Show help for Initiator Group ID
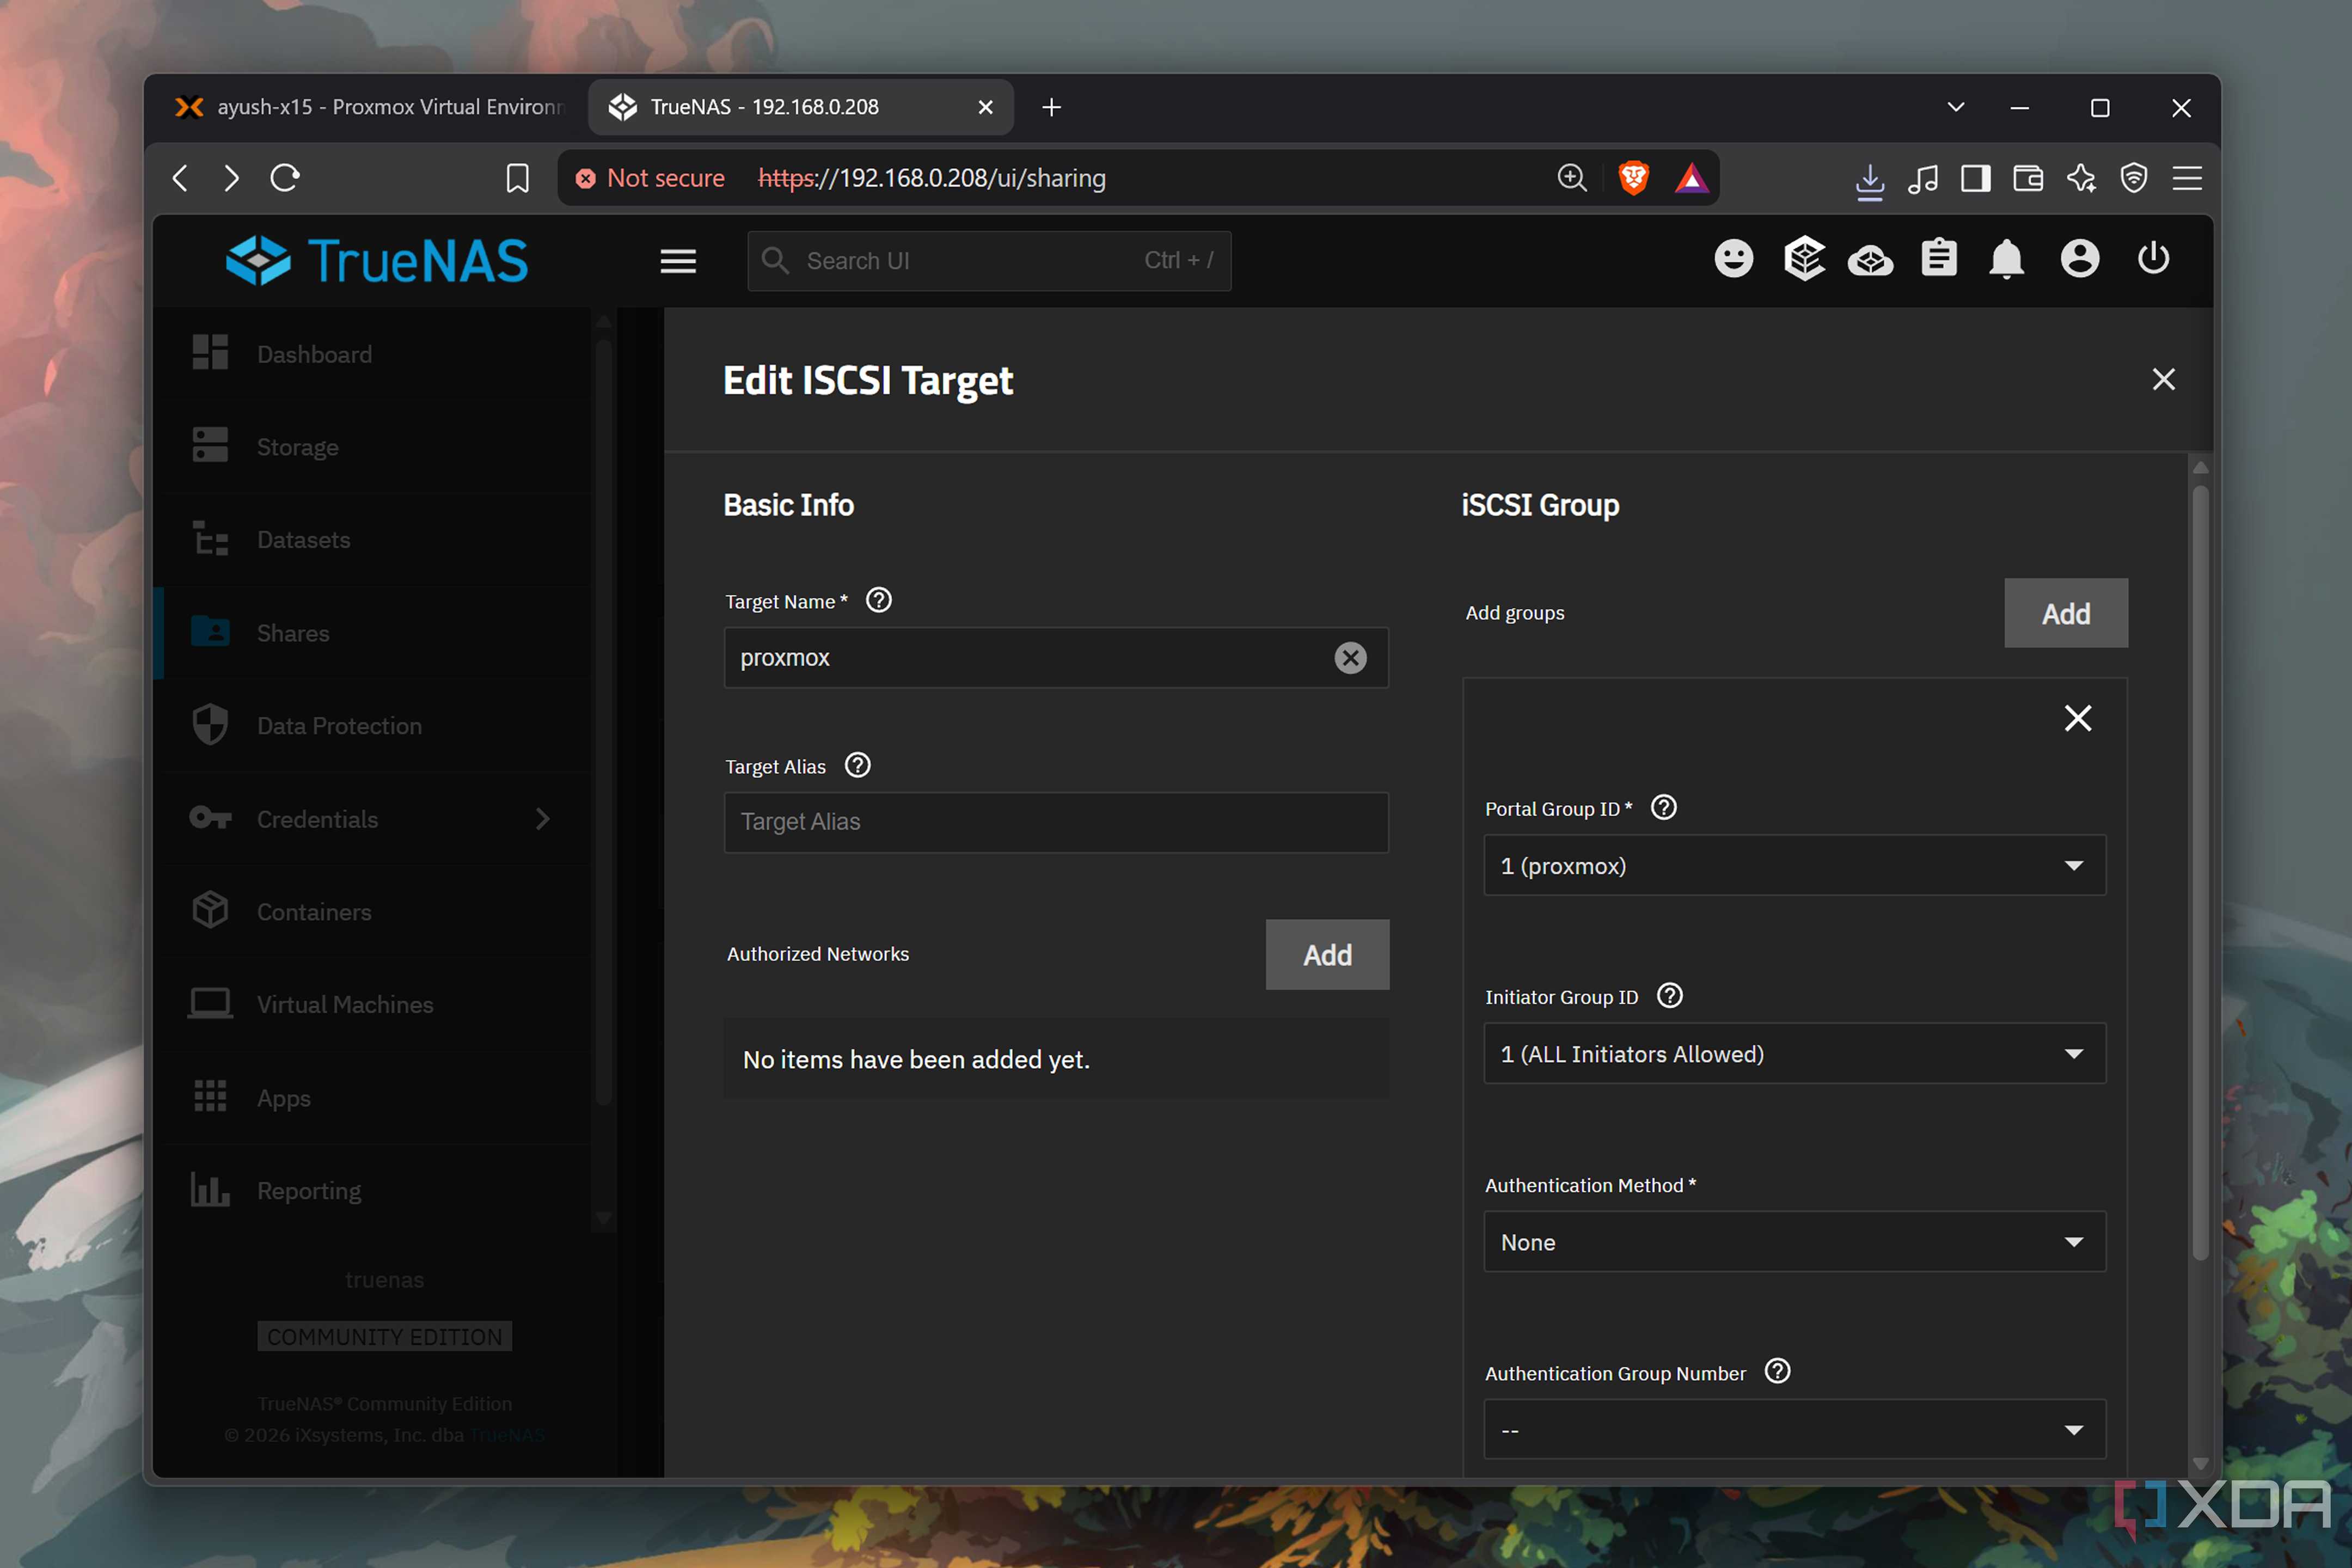Viewport: 2352px width, 1568px height. click(1669, 995)
